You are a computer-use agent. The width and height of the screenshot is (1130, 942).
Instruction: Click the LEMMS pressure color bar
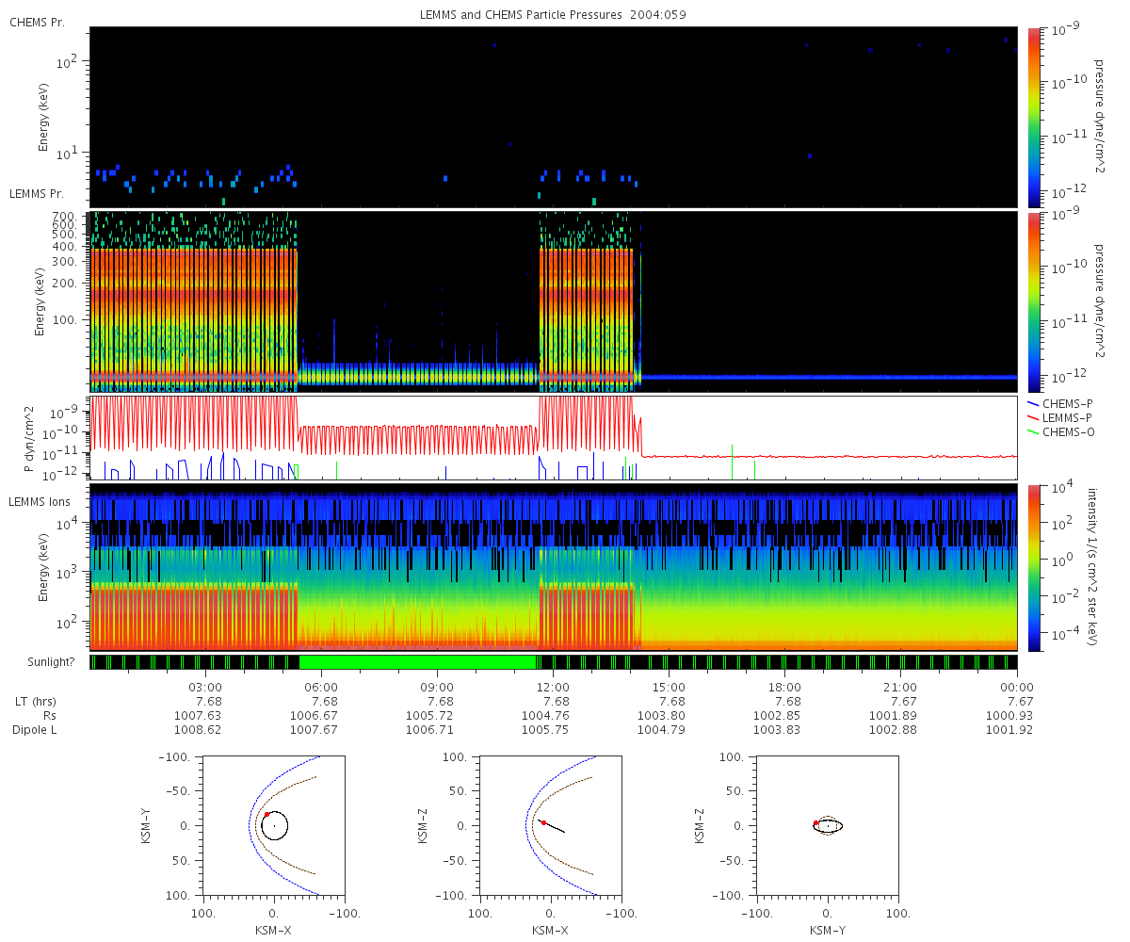coord(1033,301)
